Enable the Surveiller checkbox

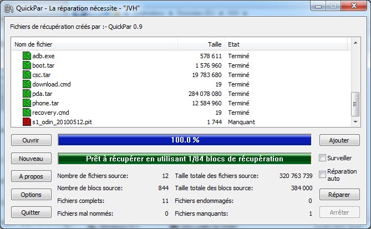click(322, 158)
